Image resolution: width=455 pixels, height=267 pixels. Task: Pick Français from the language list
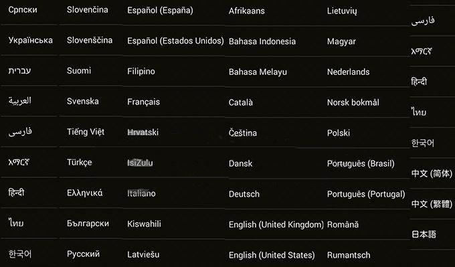click(143, 102)
